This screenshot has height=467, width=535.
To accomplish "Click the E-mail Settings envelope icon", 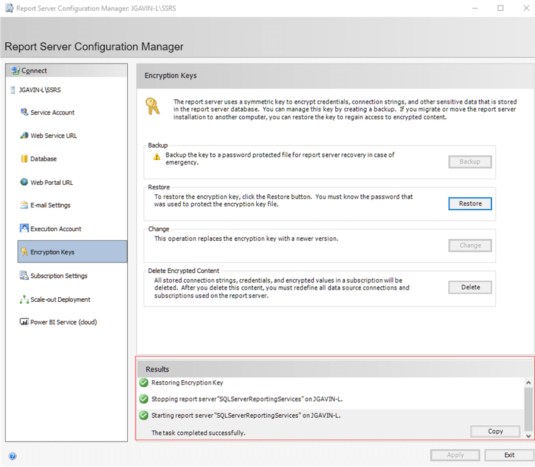I will pos(24,205).
